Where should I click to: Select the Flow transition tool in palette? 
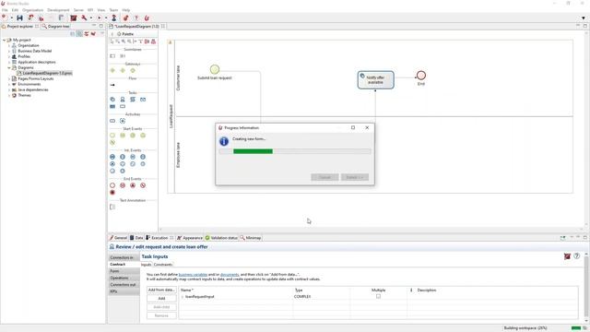point(112,85)
